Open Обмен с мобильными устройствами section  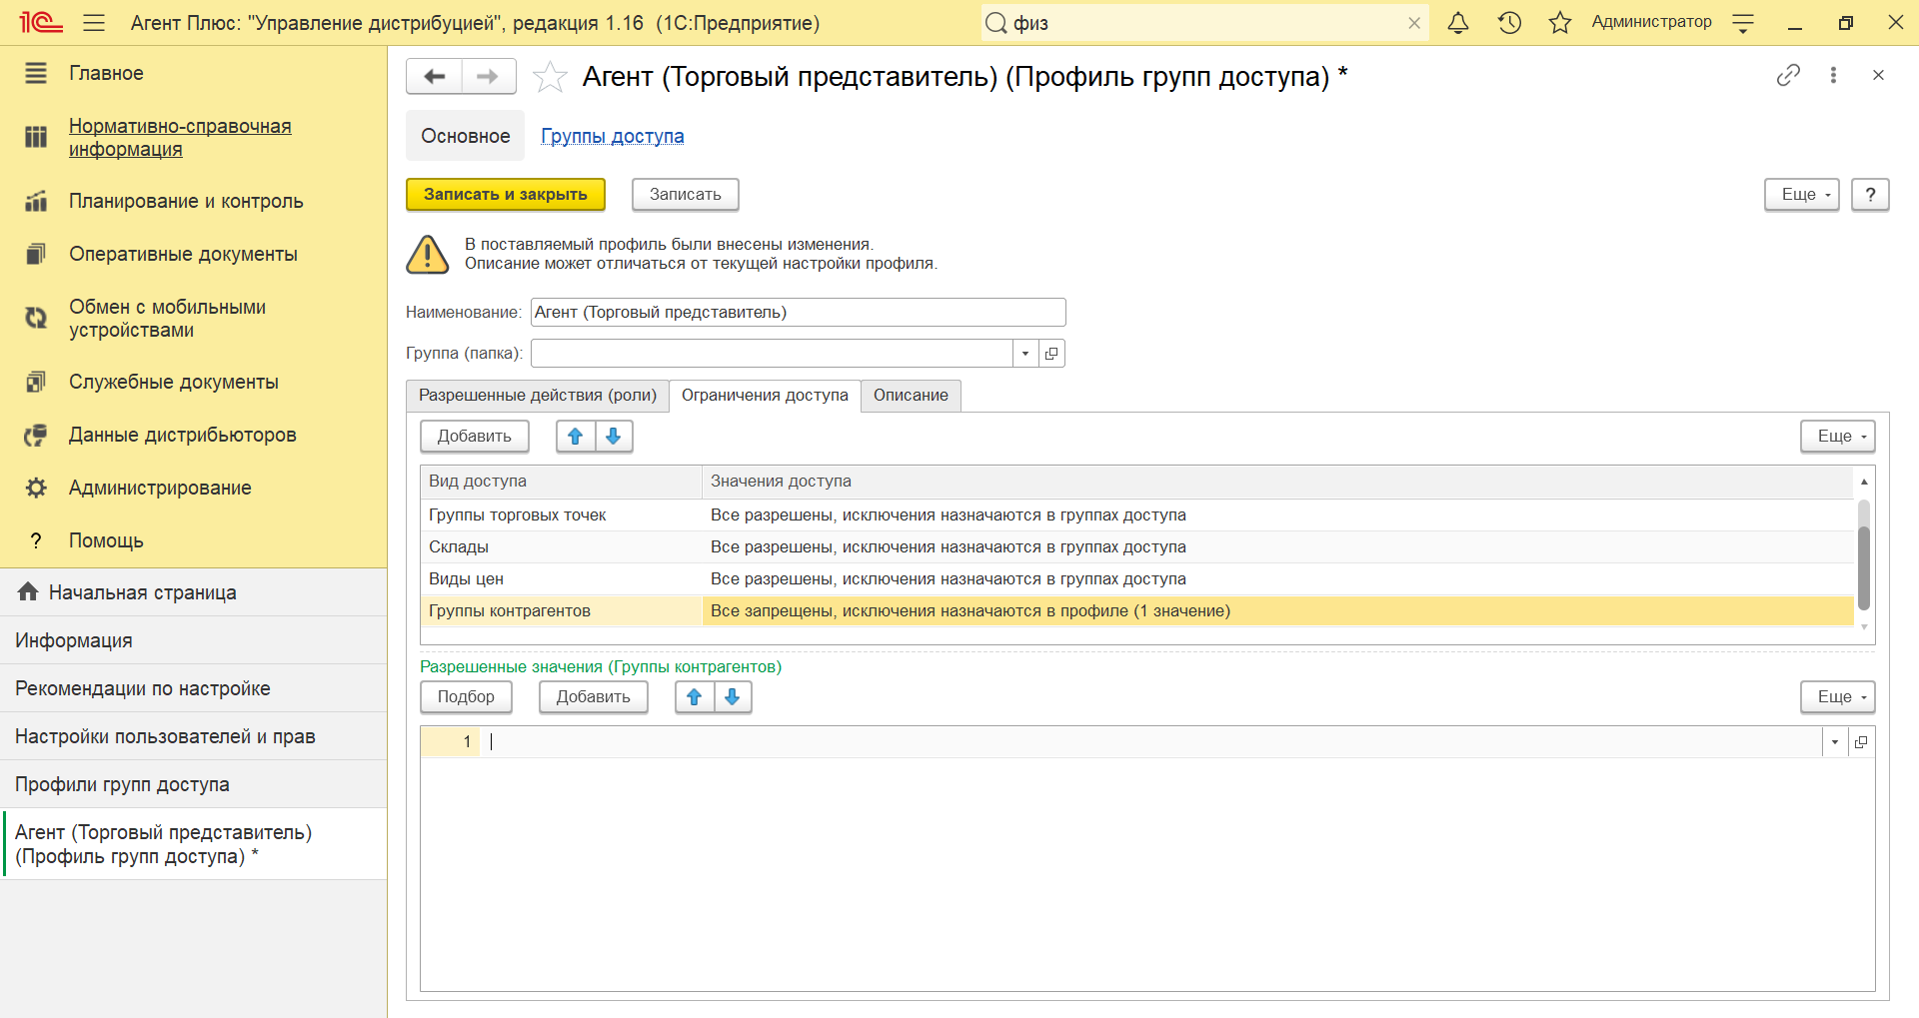tap(167, 319)
